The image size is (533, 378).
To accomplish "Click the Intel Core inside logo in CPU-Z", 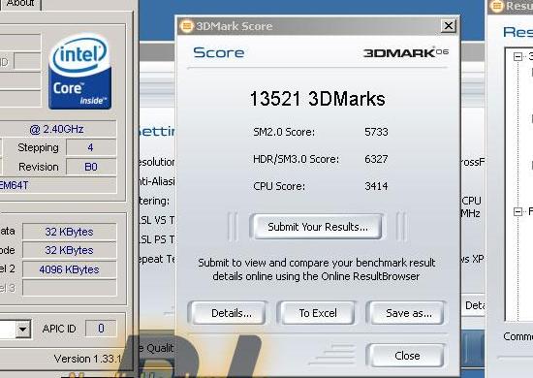I will 79,72.
